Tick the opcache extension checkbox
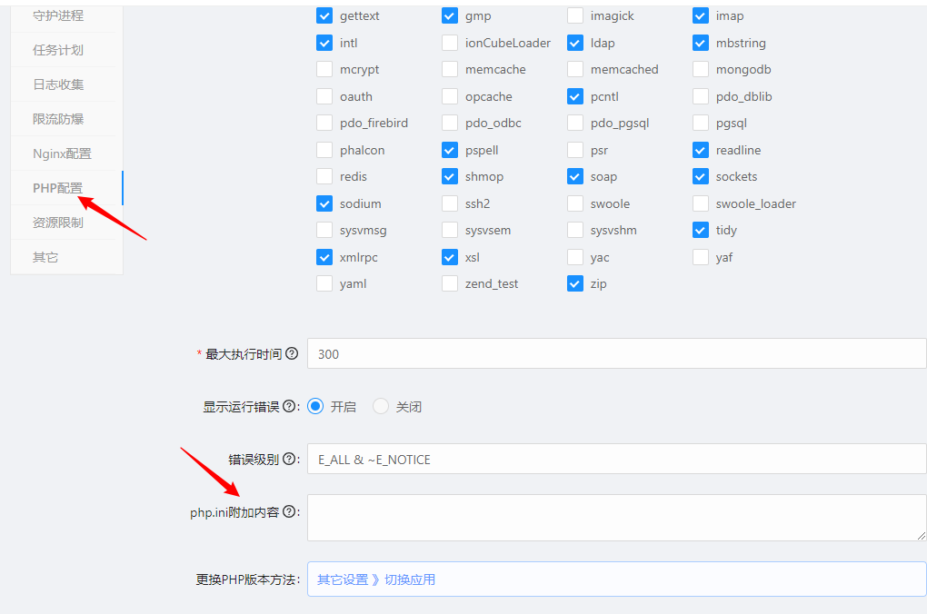This screenshot has height=614, width=927. click(450, 96)
